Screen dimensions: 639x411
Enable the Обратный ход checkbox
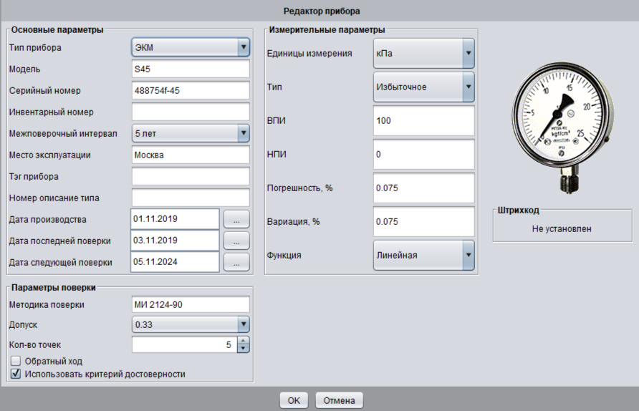pos(16,361)
